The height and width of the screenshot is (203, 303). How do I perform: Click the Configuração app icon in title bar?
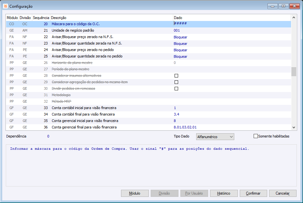[5, 6]
